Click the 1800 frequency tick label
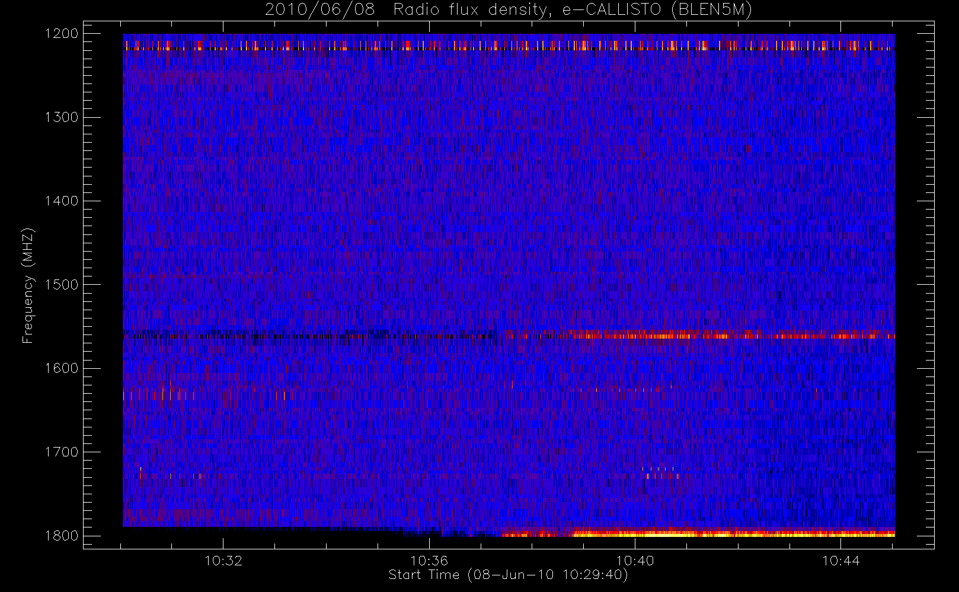 (62, 536)
